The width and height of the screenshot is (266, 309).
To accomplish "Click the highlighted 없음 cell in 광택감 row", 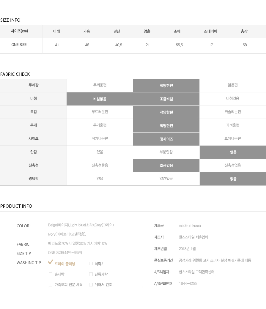I will tap(233, 179).
